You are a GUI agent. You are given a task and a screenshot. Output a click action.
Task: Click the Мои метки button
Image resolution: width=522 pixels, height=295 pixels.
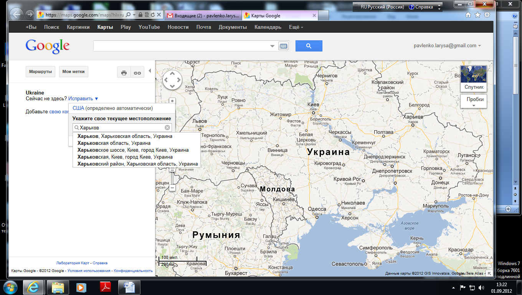74,72
